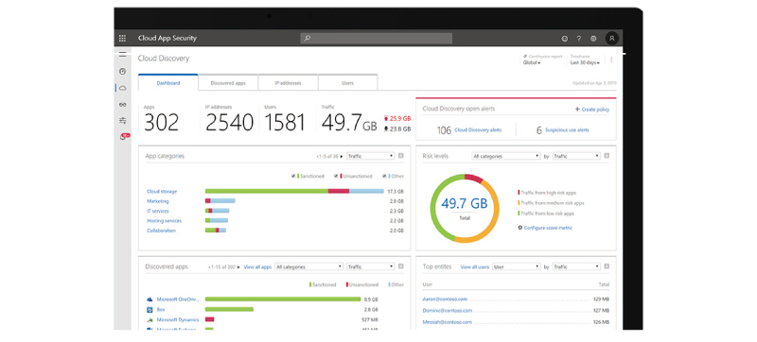Image resolution: width=757 pixels, height=342 pixels.
Task: Open the Dashboard gauge sidebar icon
Action: point(123,71)
